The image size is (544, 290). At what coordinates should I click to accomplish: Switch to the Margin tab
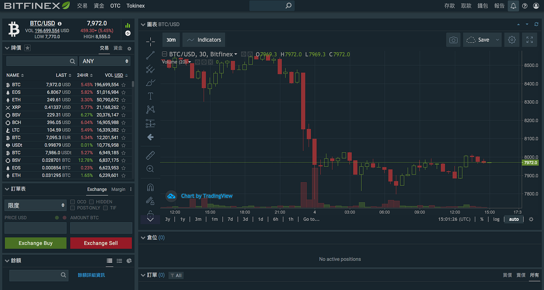coord(118,189)
